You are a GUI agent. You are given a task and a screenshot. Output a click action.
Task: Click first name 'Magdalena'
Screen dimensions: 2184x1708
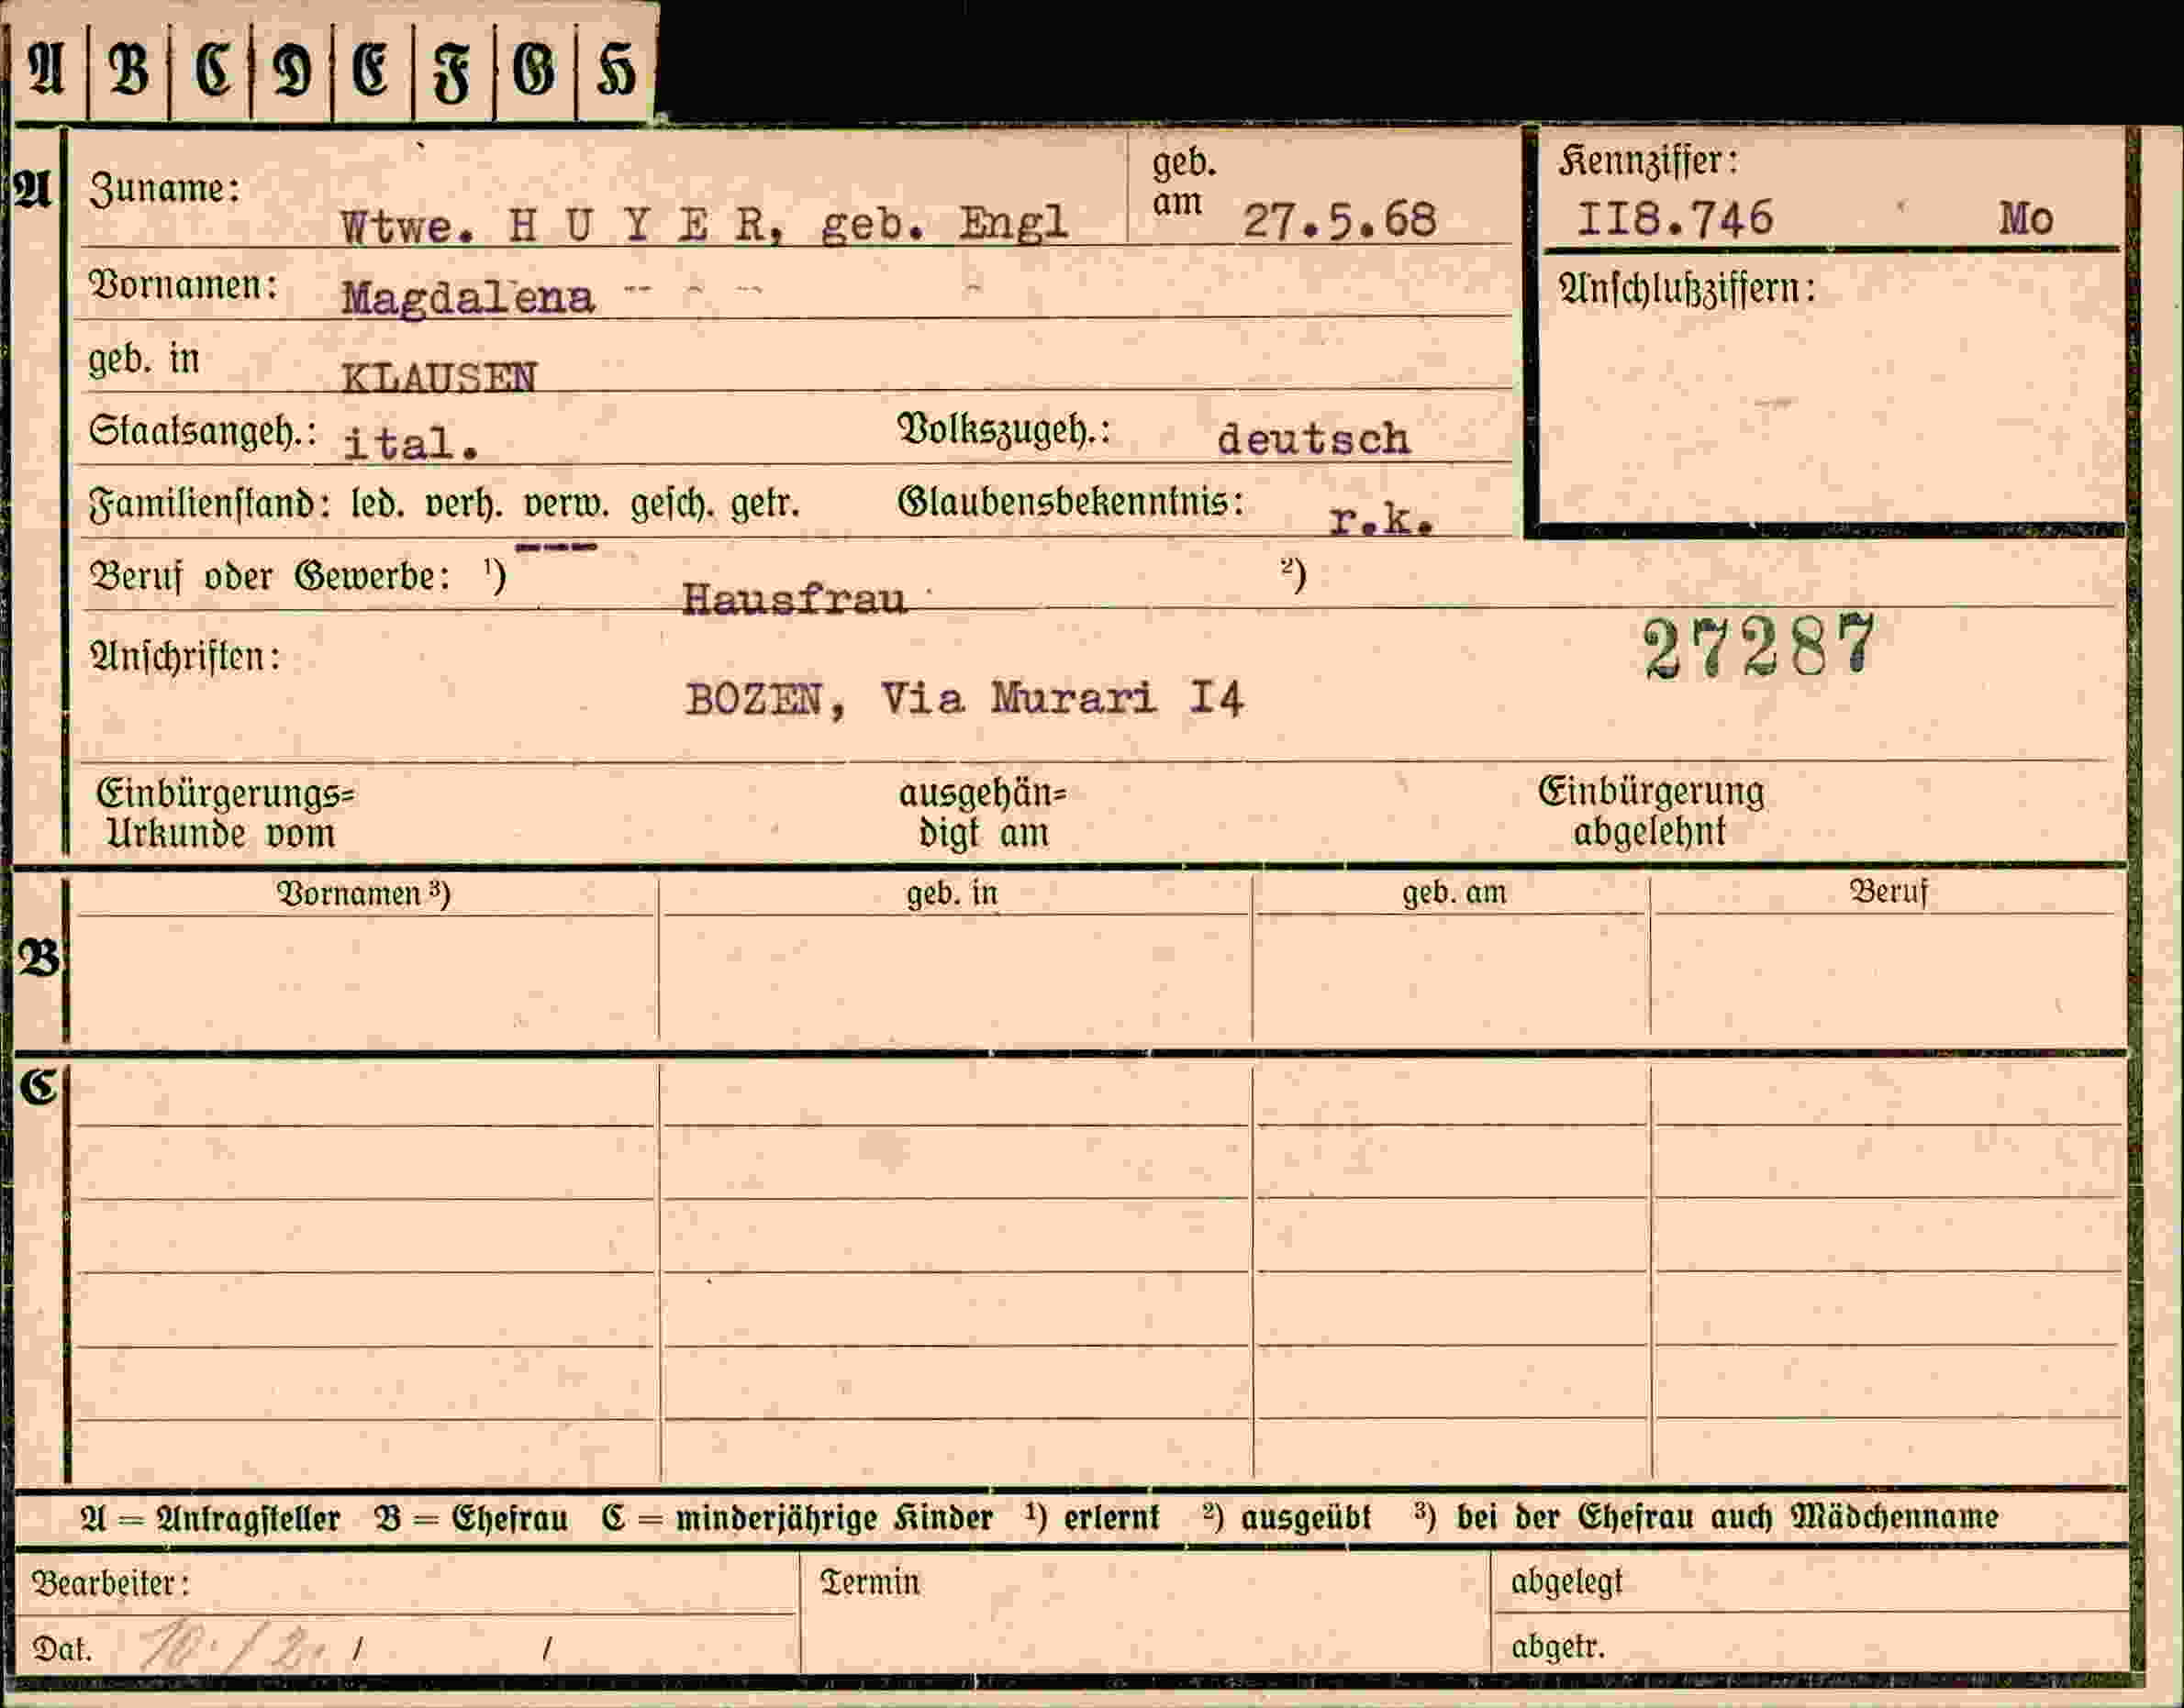point(467,297)
